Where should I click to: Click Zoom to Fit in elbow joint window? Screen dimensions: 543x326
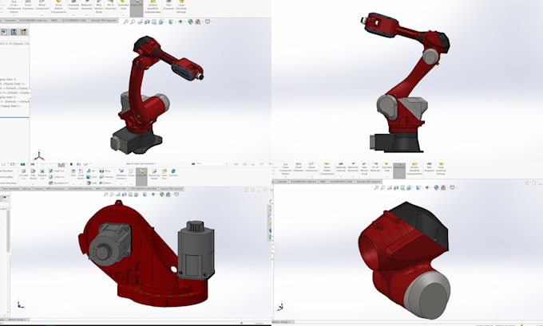(x=376, y=187)
